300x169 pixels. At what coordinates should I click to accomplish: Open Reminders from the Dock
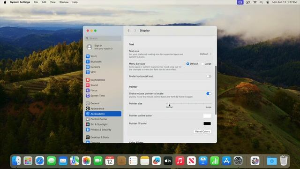[x=133, y=161]
